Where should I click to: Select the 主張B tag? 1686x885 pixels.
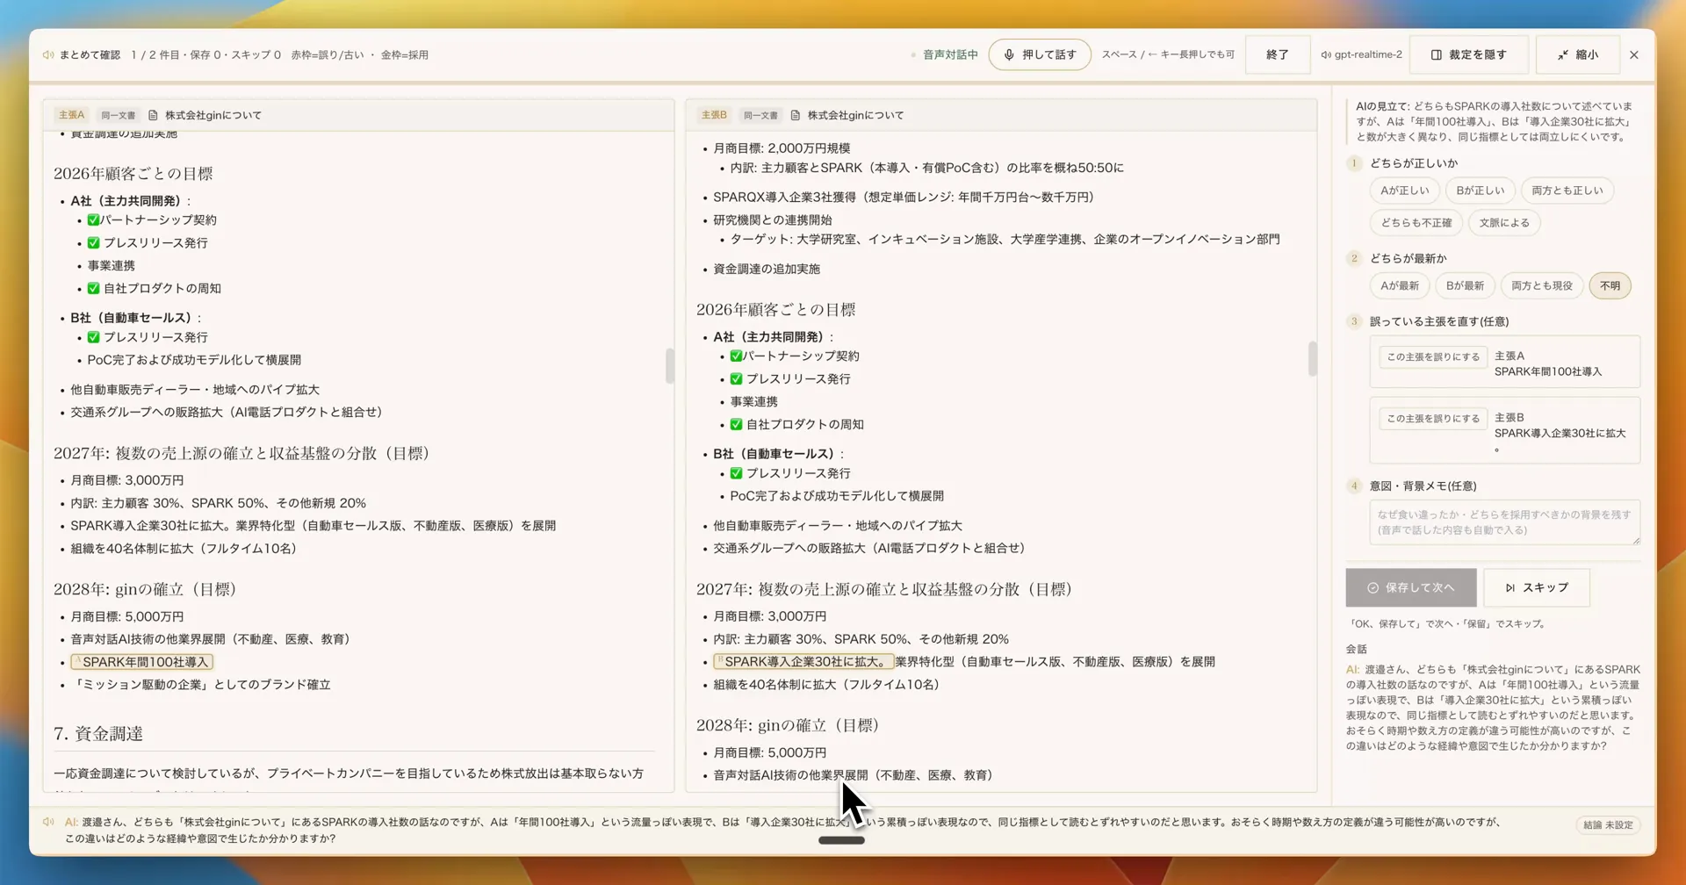click(x=714, y=115)
